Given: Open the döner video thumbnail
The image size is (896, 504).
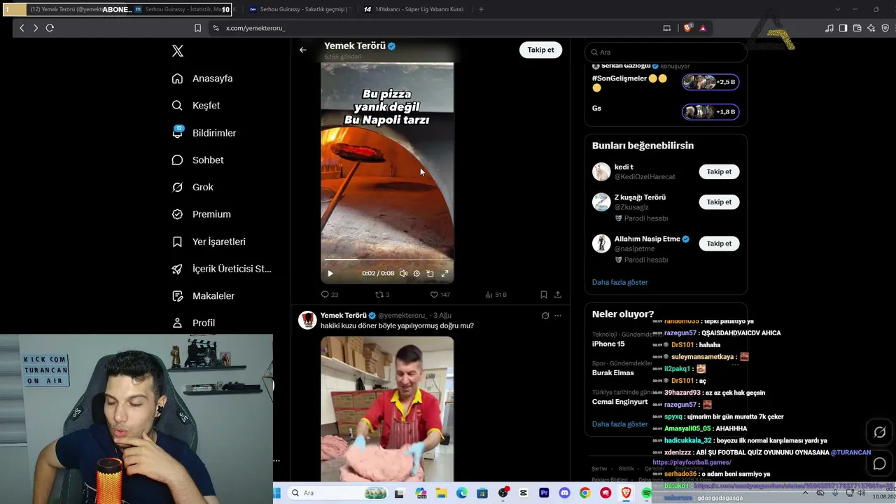Looking at the screenshot, I should coord(387,409).
